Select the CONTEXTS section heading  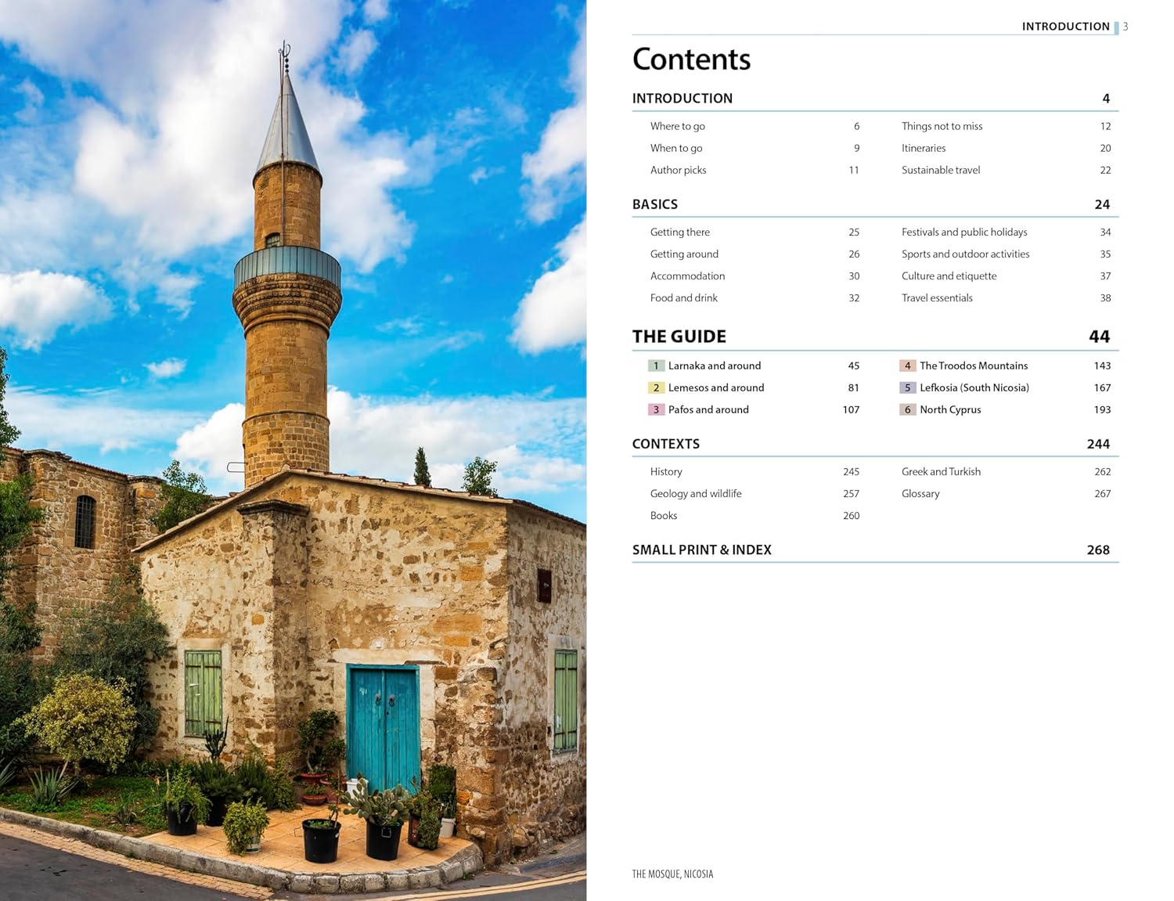(665, 444)
